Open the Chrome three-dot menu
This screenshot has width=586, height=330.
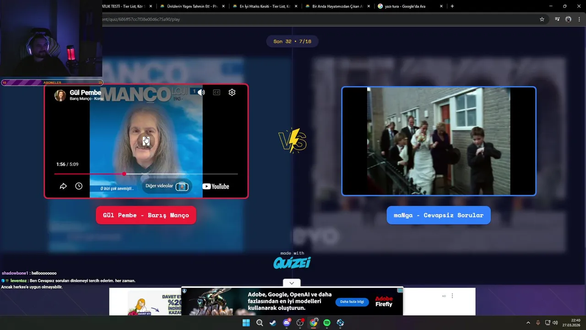580,19
